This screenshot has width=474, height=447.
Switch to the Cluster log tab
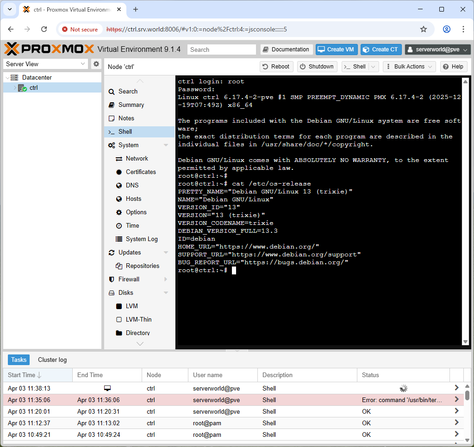52,360
